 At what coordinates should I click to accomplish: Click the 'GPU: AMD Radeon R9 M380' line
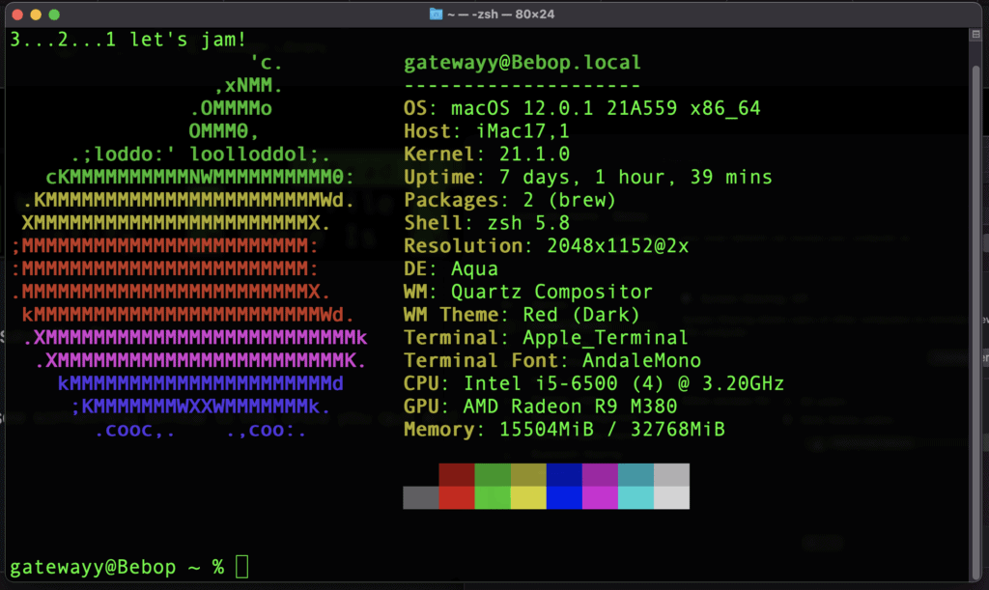[540, 407]
